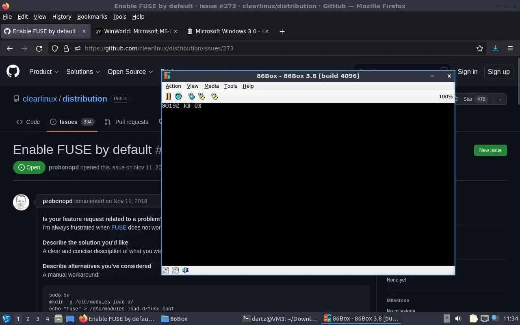520x325 pixels.
Task: Reload the current page
Action: (x=39, y=48)
